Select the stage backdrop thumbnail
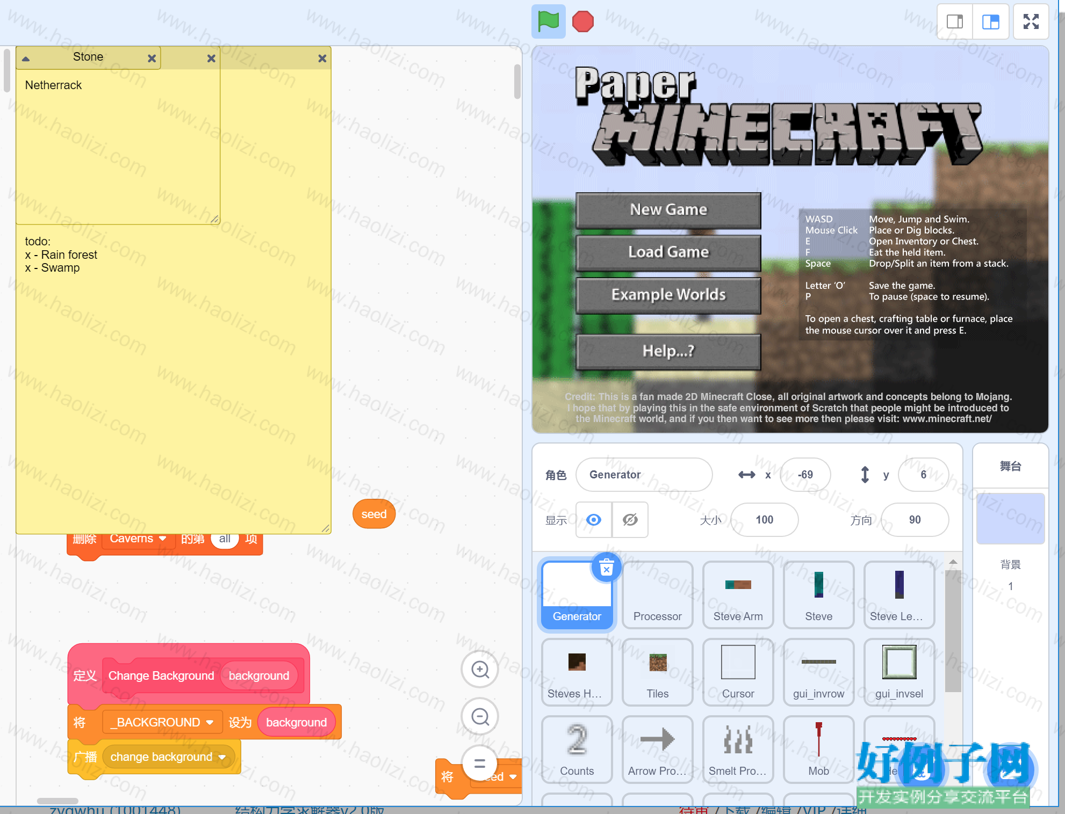Viewport: 1065px width, 814px height. tap(1010, 518)
